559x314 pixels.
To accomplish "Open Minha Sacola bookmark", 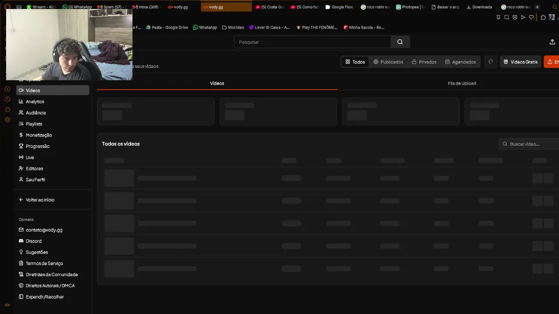I will click(364, 27).
